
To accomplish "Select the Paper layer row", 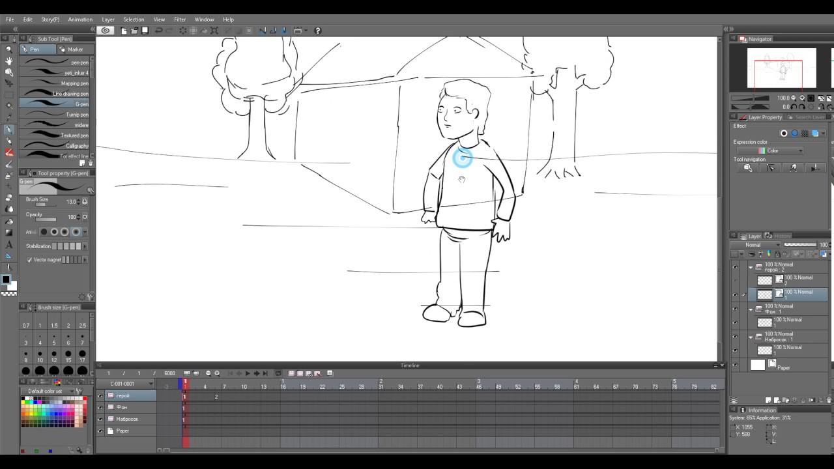I will pyautogui.click(x=787, y=365).
